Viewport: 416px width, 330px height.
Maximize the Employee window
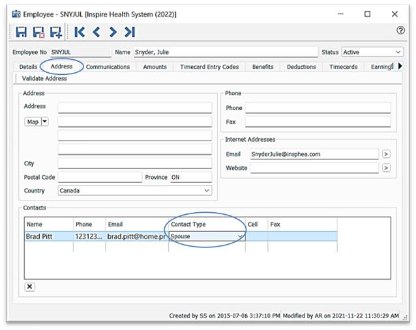click(368, 14)
